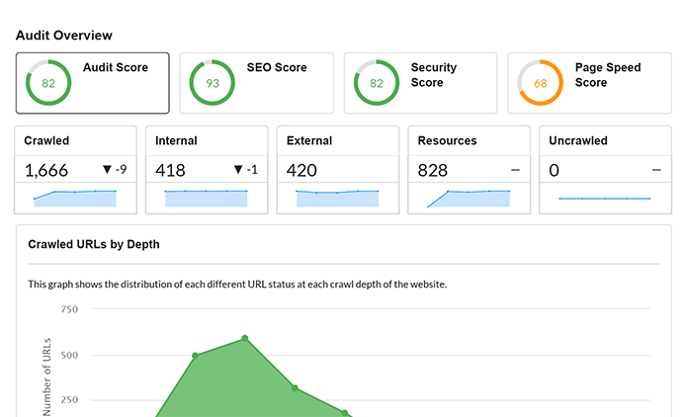Click the Resources trend sparkline
Image resolution: width=686 pixels, height=417 pixels.
click(x=469, y=199)
